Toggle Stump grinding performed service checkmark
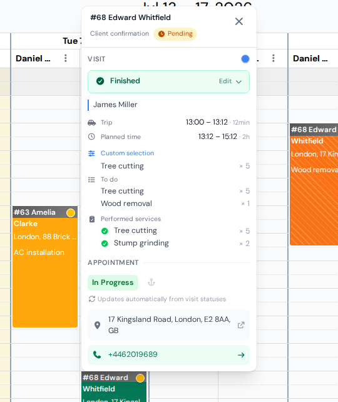Viewport: 338px width, 402px height. tap(105, 244)
